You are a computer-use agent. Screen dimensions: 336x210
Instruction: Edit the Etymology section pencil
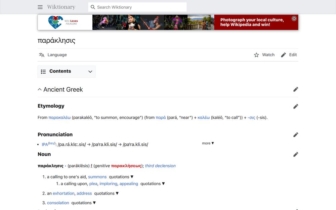pyautogui.click(x=296, y=107)
